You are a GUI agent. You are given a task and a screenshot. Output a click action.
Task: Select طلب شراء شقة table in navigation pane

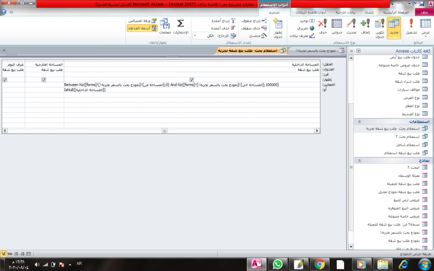[411, 82]
